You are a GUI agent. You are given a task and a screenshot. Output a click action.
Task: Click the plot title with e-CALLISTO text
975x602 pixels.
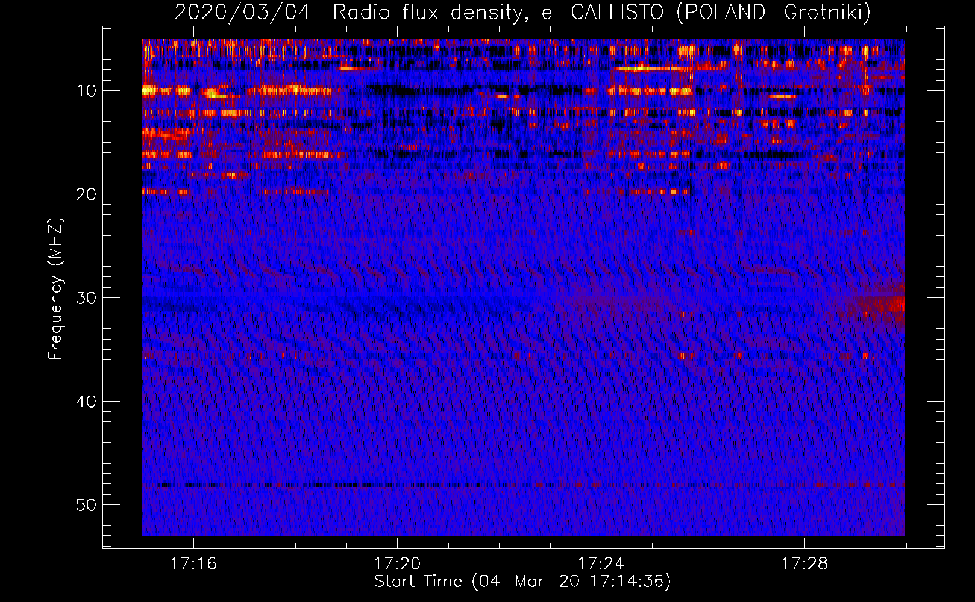[522, 12]
